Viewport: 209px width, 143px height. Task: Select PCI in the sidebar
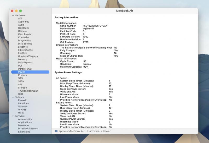[x=20, y=66]
